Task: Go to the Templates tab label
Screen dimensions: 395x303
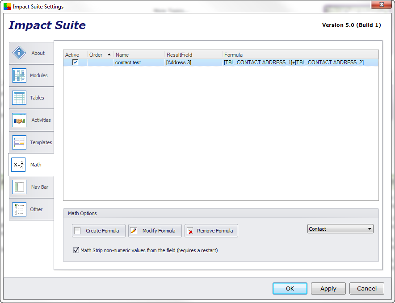Action: [x=41, y=142]
